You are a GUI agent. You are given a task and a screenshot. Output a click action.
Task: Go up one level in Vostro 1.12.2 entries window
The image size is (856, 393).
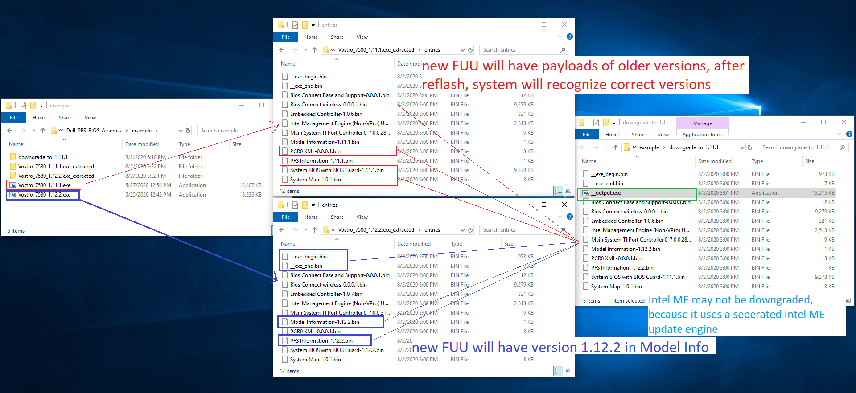click(315, 230)
